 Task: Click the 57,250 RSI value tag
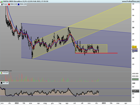click(136, 91)
